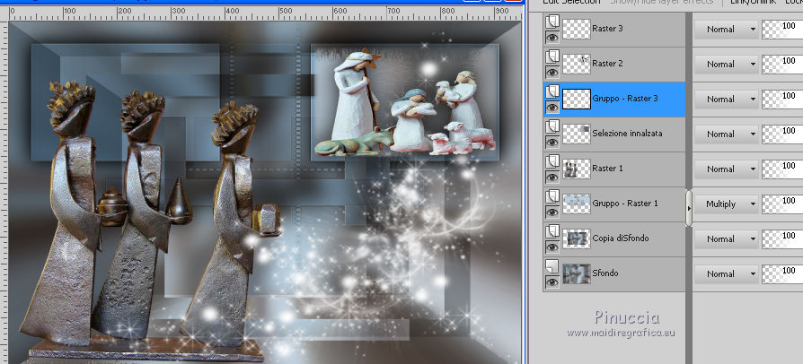803x364 pixels.
Task: Click the Copia diSfondo thumbnail
Action: 577,238
